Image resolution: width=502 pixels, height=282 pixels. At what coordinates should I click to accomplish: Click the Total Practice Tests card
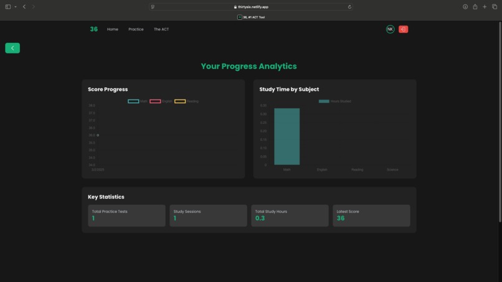(x=127, y=216)
